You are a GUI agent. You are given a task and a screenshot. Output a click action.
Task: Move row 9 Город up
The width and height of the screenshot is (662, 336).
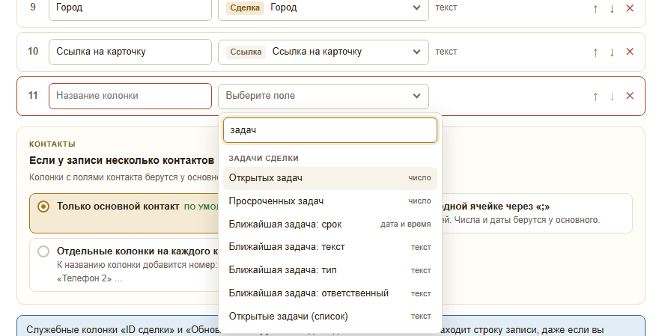click(595, 8)
